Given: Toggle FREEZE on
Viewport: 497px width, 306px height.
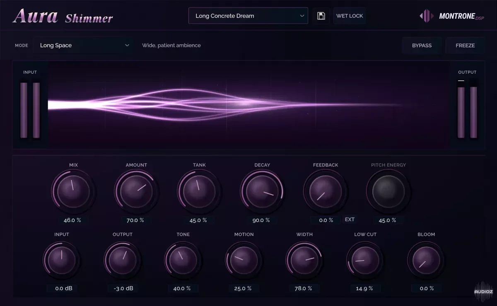Looking at the screenshot, I should (465, 46).
